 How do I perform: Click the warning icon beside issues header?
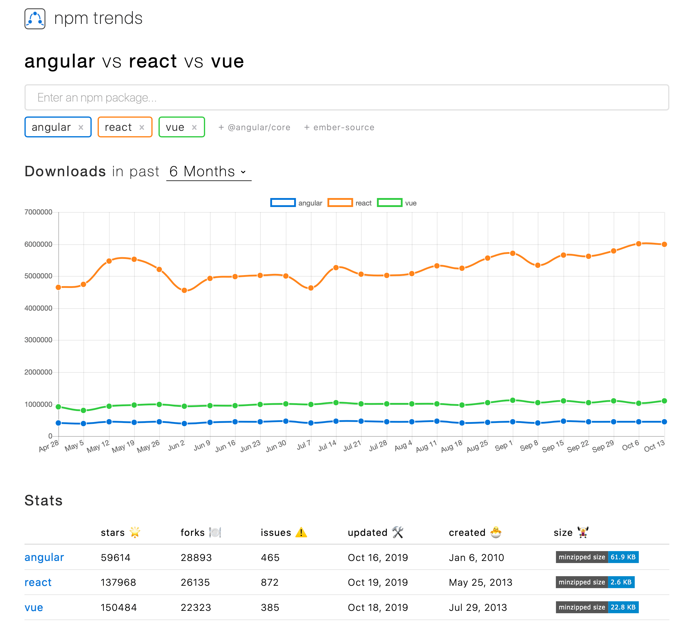(x=301, y=532)
